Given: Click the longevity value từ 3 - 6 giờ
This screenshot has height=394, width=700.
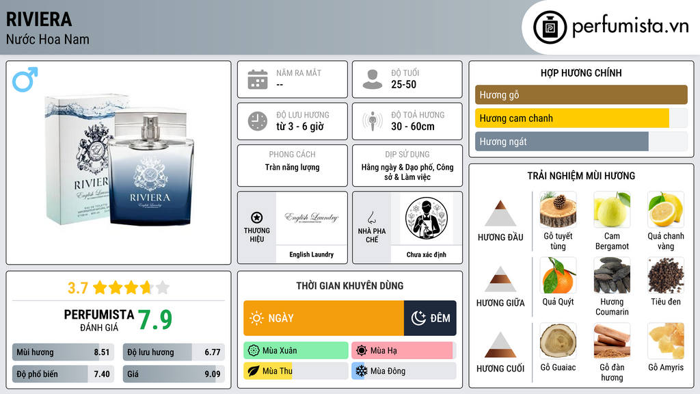Looking at the screenshot, I should tap(300, 127).
